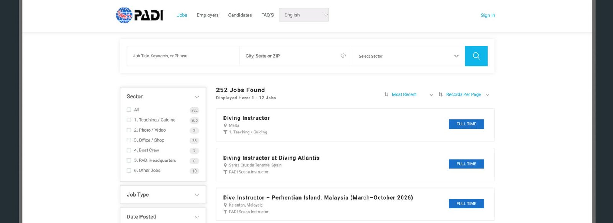Image resolution: width=613 pixels, height=223 pixels.
Task: Open Diving Instructor at Diving Atlantis listing
Action: pos(271,158)
